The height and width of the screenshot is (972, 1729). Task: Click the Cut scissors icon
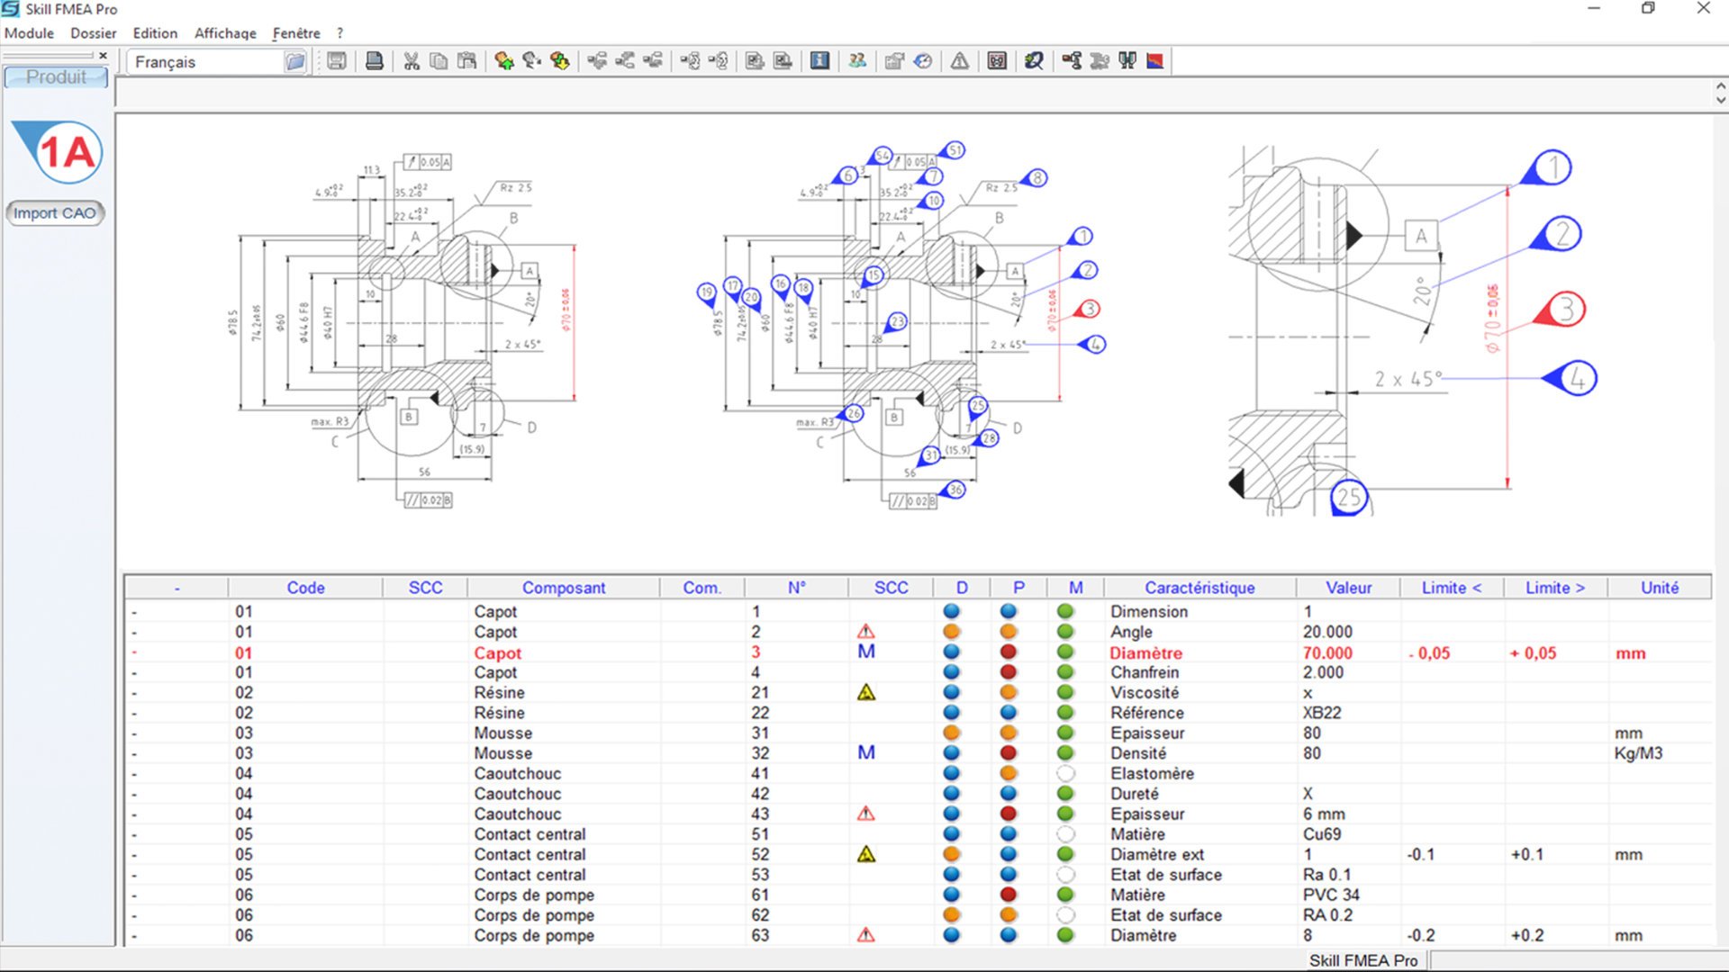pos(412,61)
